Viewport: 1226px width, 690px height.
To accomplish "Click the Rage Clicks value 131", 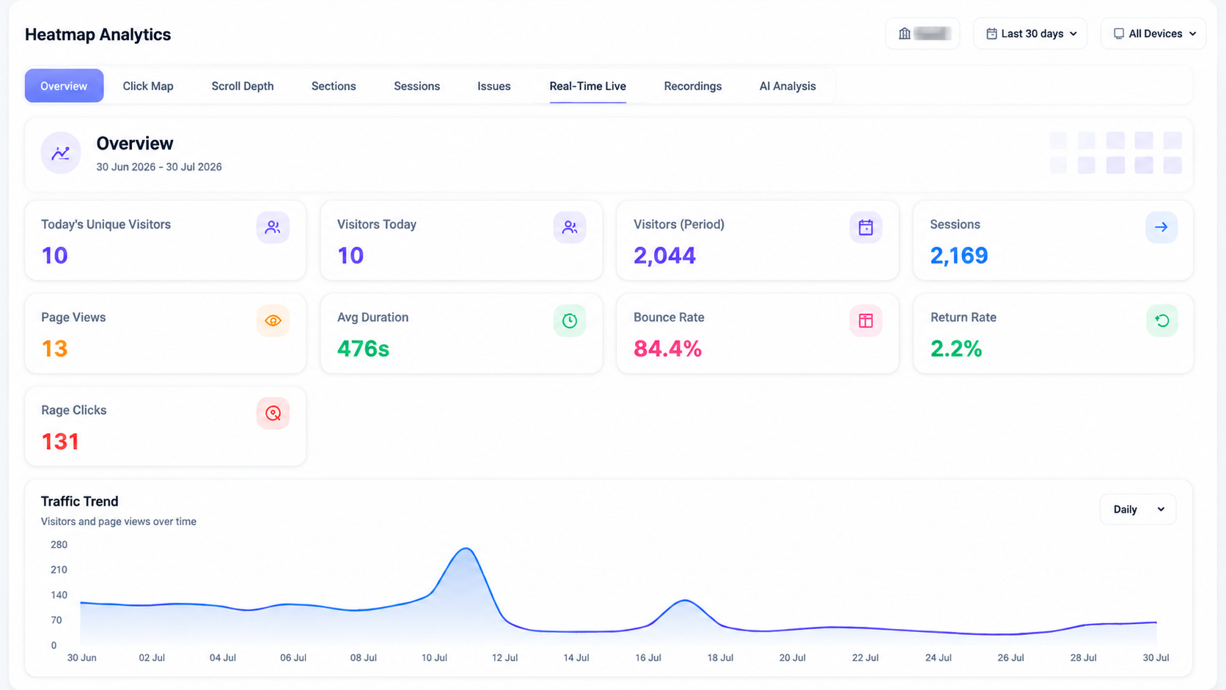I will (x=60, y=441).
